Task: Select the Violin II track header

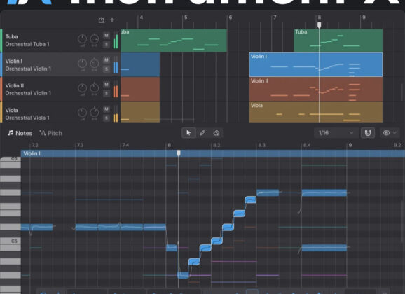Action: [60, 90]
